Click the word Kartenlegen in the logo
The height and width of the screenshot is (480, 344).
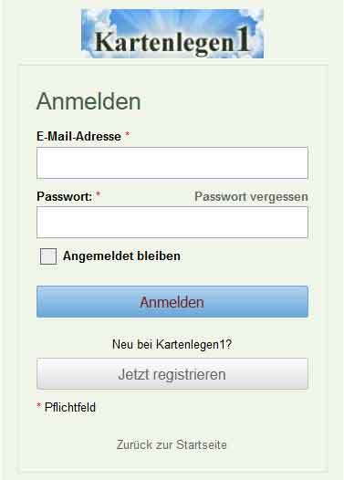click(164, 43)
